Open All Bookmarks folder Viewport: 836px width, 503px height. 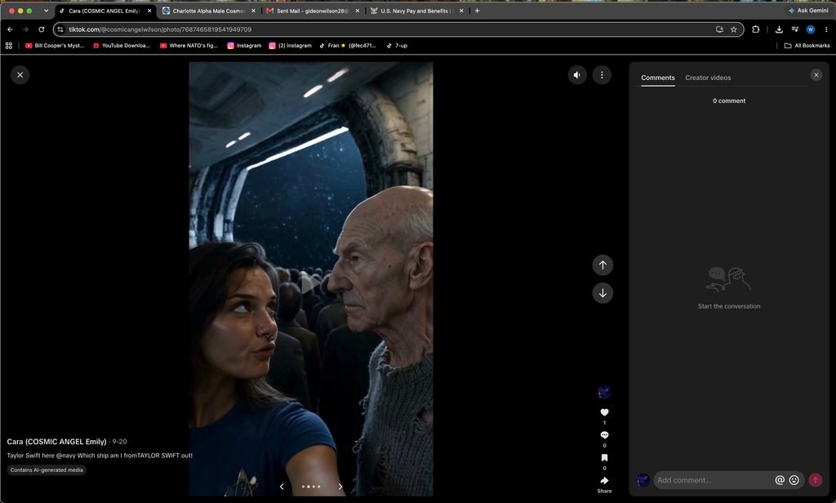click(x=807, y=46)
